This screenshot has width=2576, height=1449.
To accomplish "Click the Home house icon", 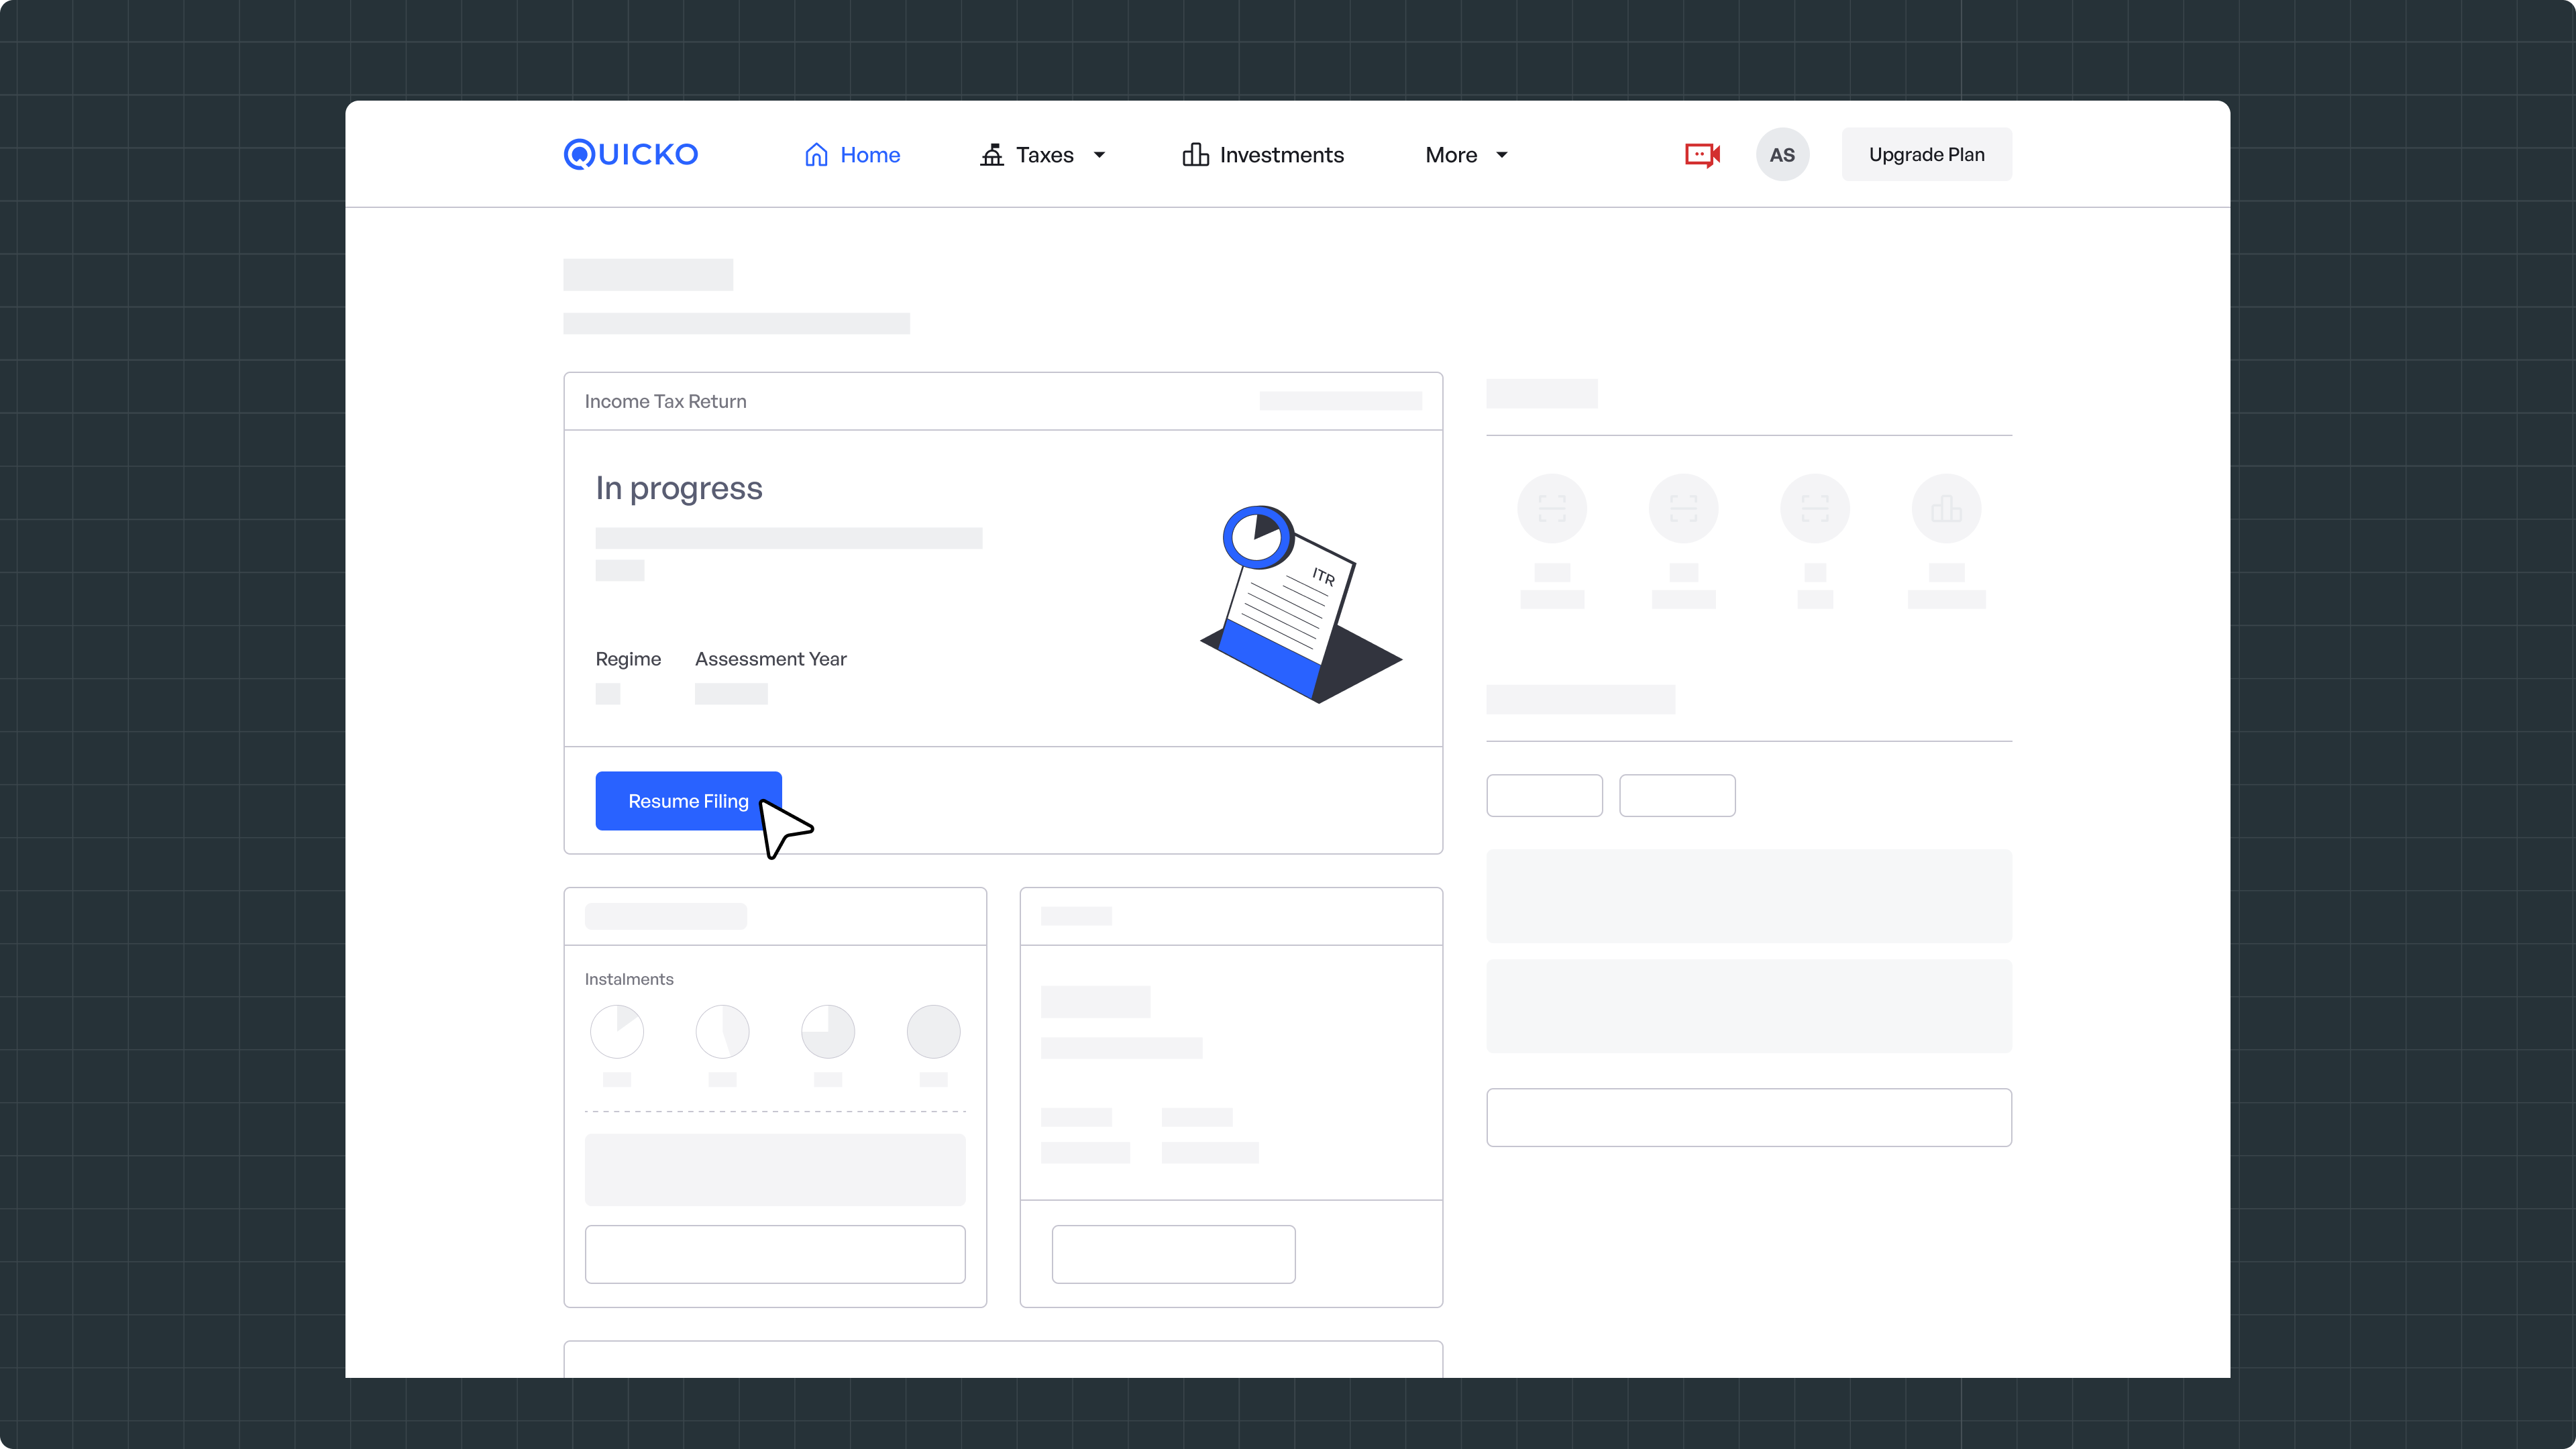I will click(x=816, y=155).
